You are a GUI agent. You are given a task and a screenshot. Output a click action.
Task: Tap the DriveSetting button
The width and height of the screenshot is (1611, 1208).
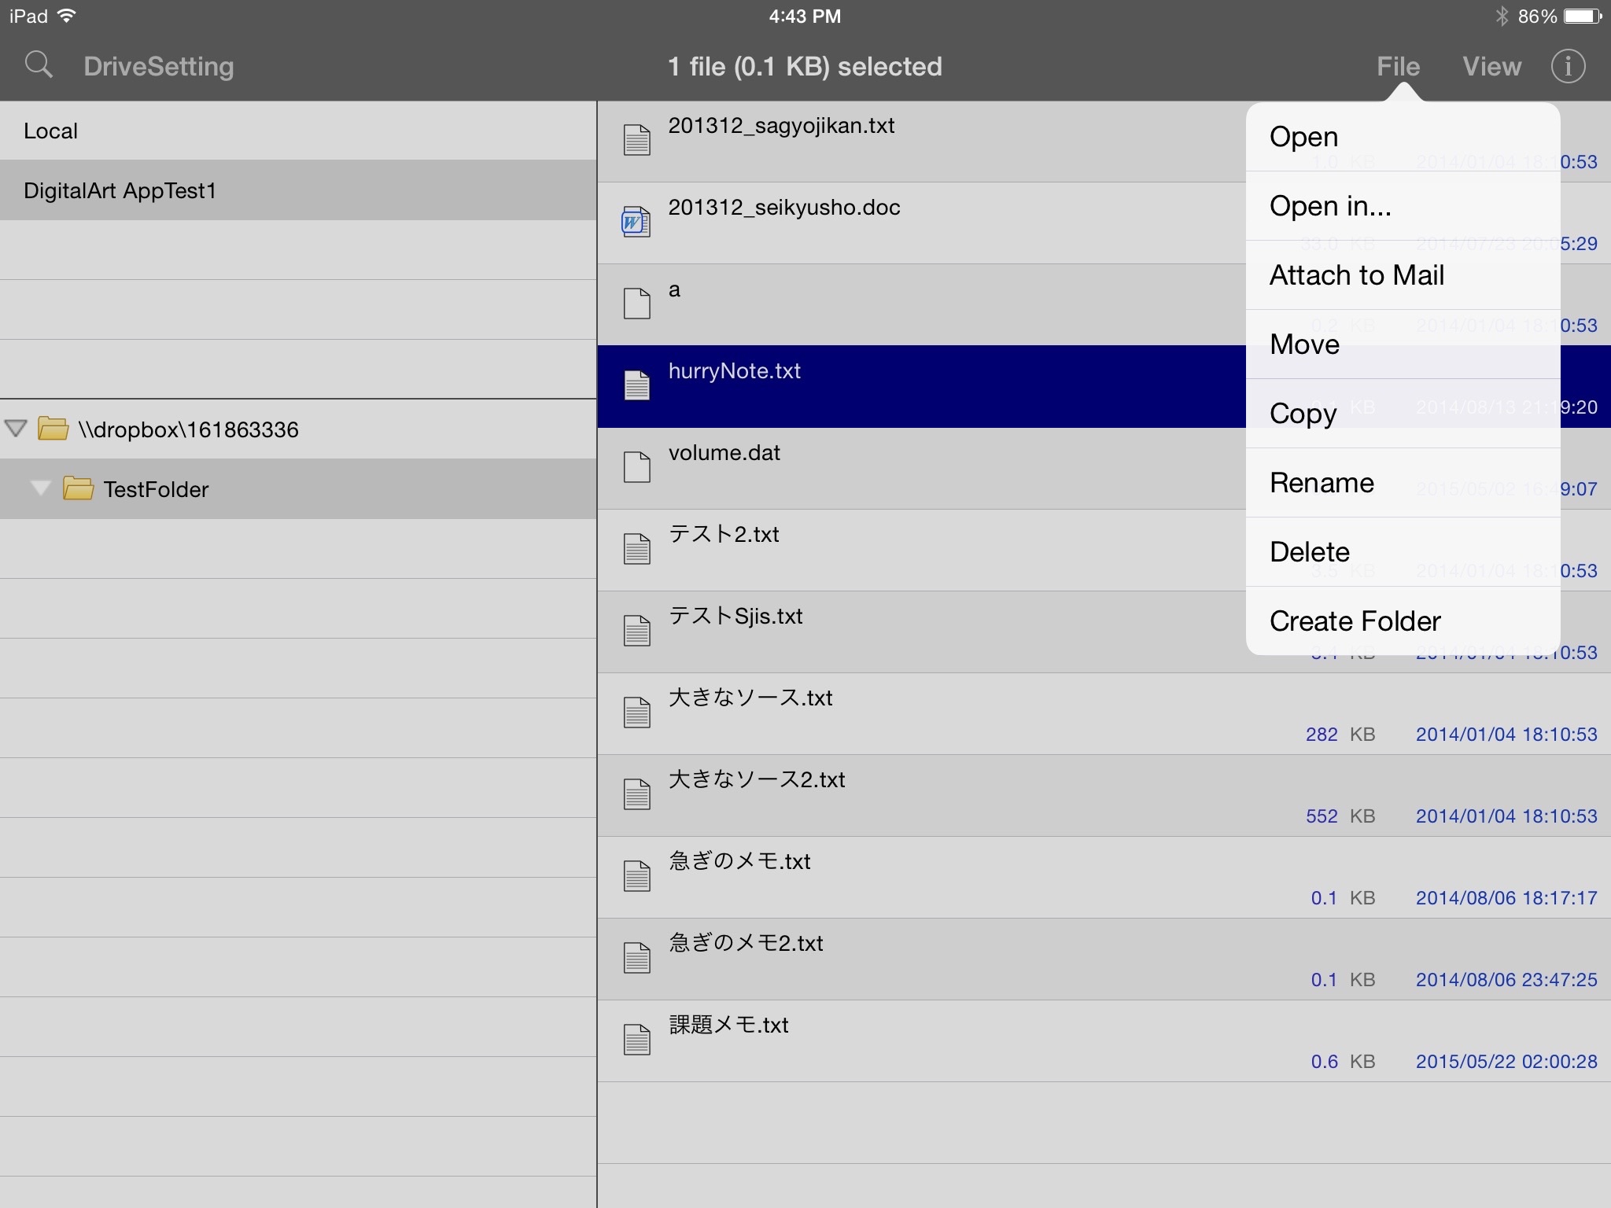tap(159, 66)
